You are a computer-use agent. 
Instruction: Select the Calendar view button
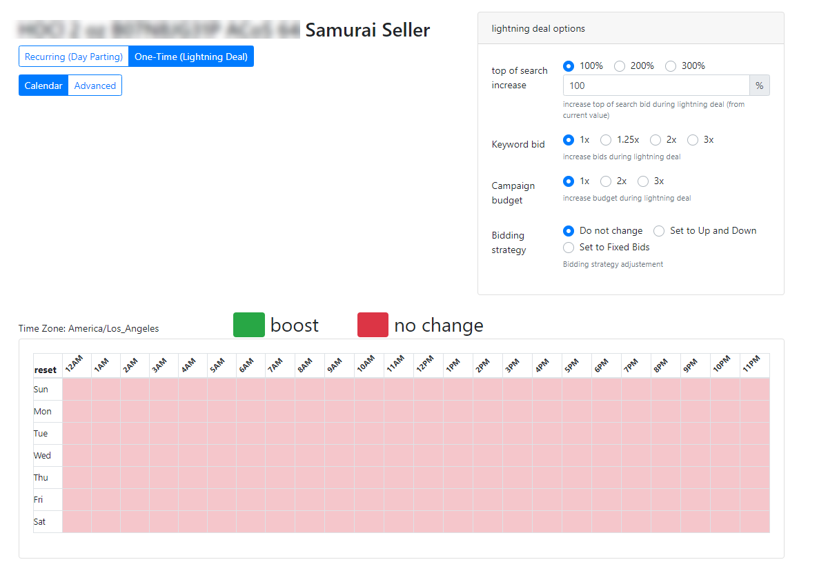(43, 86)
